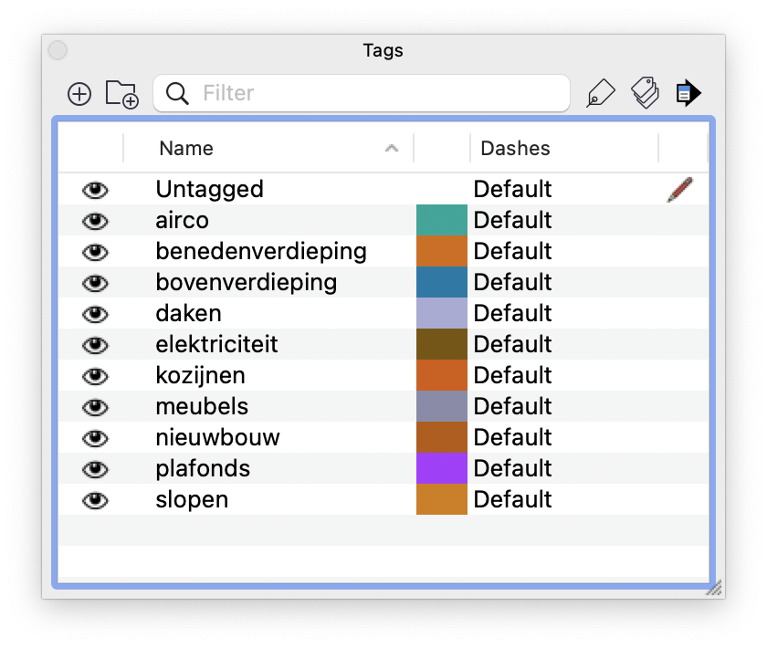Toggle visibility of Untagged
This screenshot has width=767, height=648.
point(95,190)
